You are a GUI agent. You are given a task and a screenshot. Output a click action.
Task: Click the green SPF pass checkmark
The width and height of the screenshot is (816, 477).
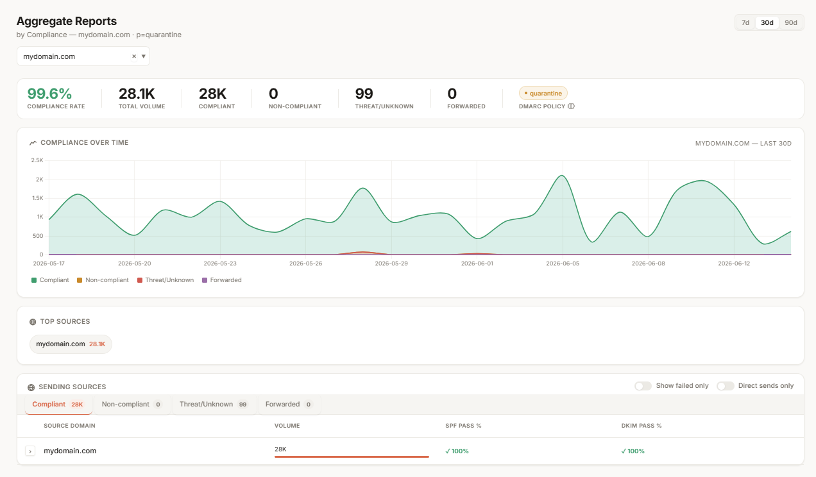click(448, 451)
